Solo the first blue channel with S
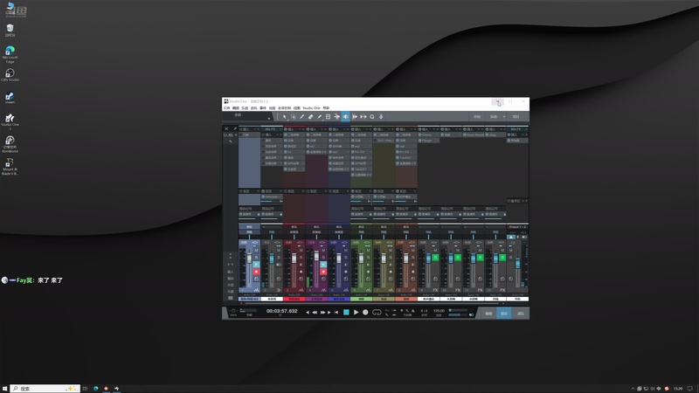 tap(256, 258)
